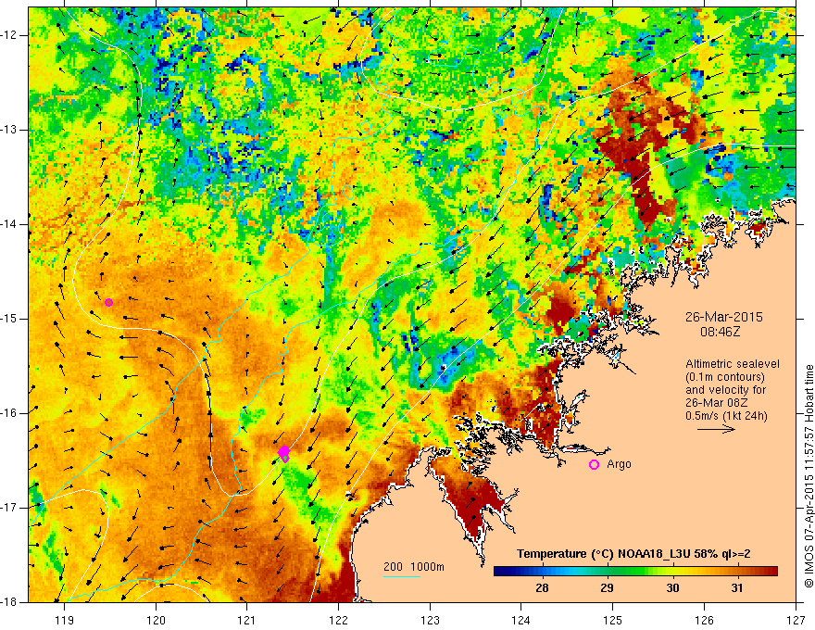Click the 'Argo' legend label
Image resolution: width=815 pixels, height=630 pixels.
click(619, 464)
